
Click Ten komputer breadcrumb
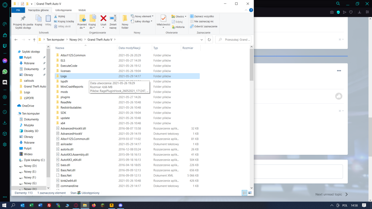coord(55,40)
